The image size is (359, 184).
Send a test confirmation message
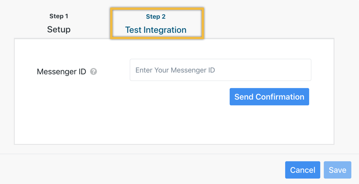(269, 97)
